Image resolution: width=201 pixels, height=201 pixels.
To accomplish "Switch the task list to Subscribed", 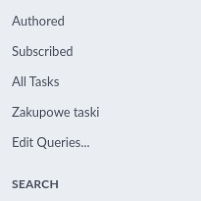I will tap(42, 51).
